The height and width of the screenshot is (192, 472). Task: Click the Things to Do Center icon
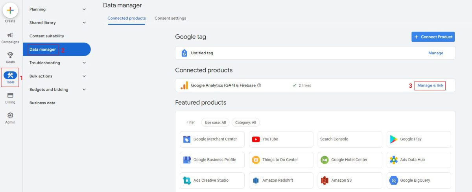coord(256,160)
